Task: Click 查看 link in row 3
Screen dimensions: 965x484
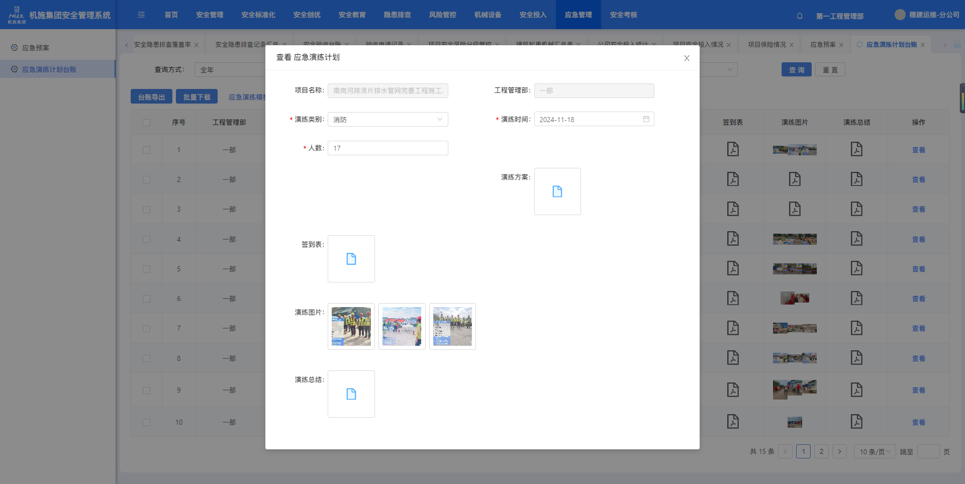Action: (x=918, y=209)
